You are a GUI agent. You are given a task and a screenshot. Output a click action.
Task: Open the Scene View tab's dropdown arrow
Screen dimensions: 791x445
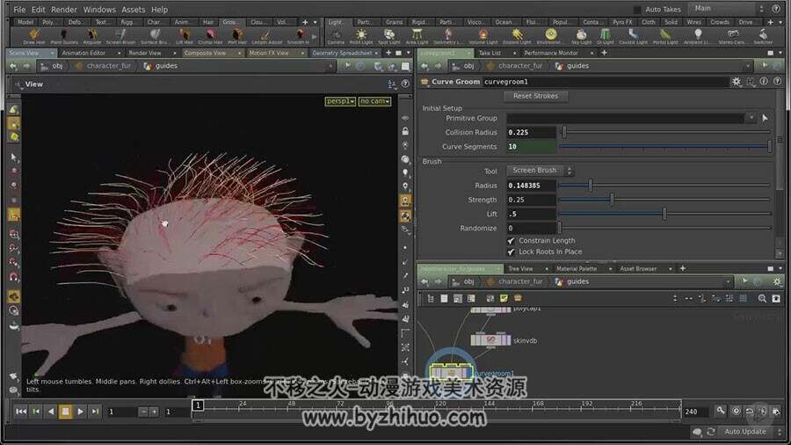(x=53, y=53)
